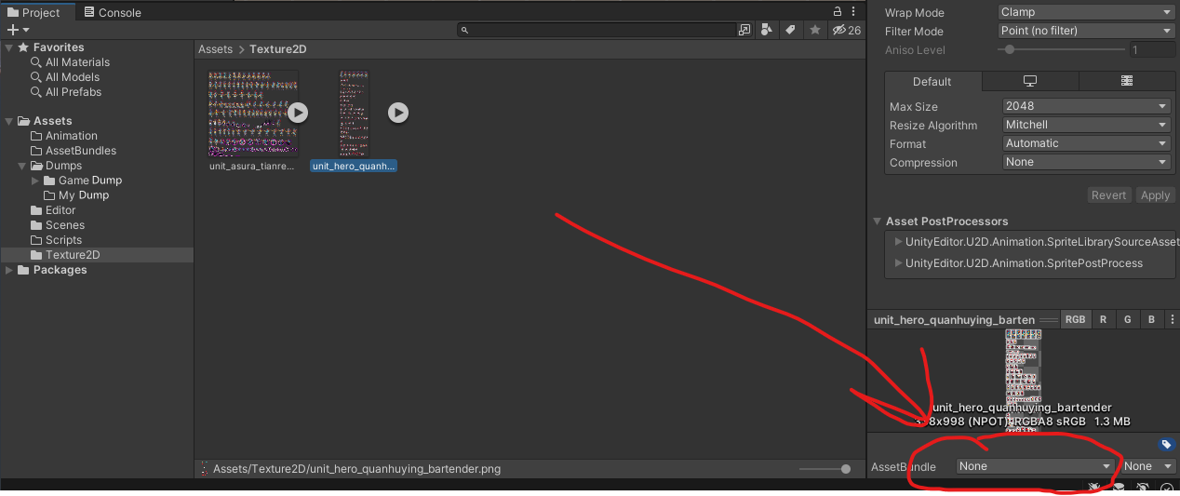Open the preview panel three-dot menu
The image size is (1180, 496).
pyautogui.click(x=1173, y=319)
